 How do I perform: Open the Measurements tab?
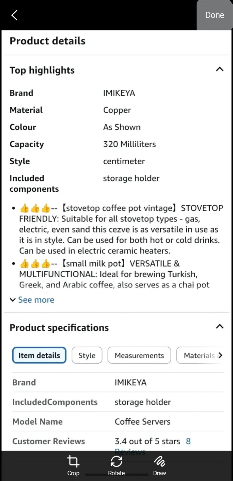tap(139, 355)
